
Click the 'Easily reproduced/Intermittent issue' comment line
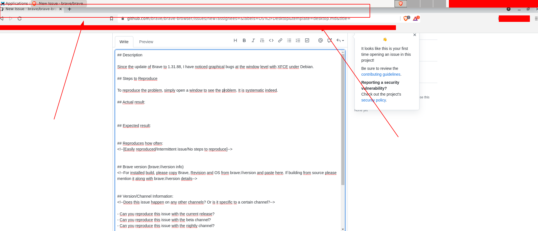pyautogui.click(x=175, y=149)
